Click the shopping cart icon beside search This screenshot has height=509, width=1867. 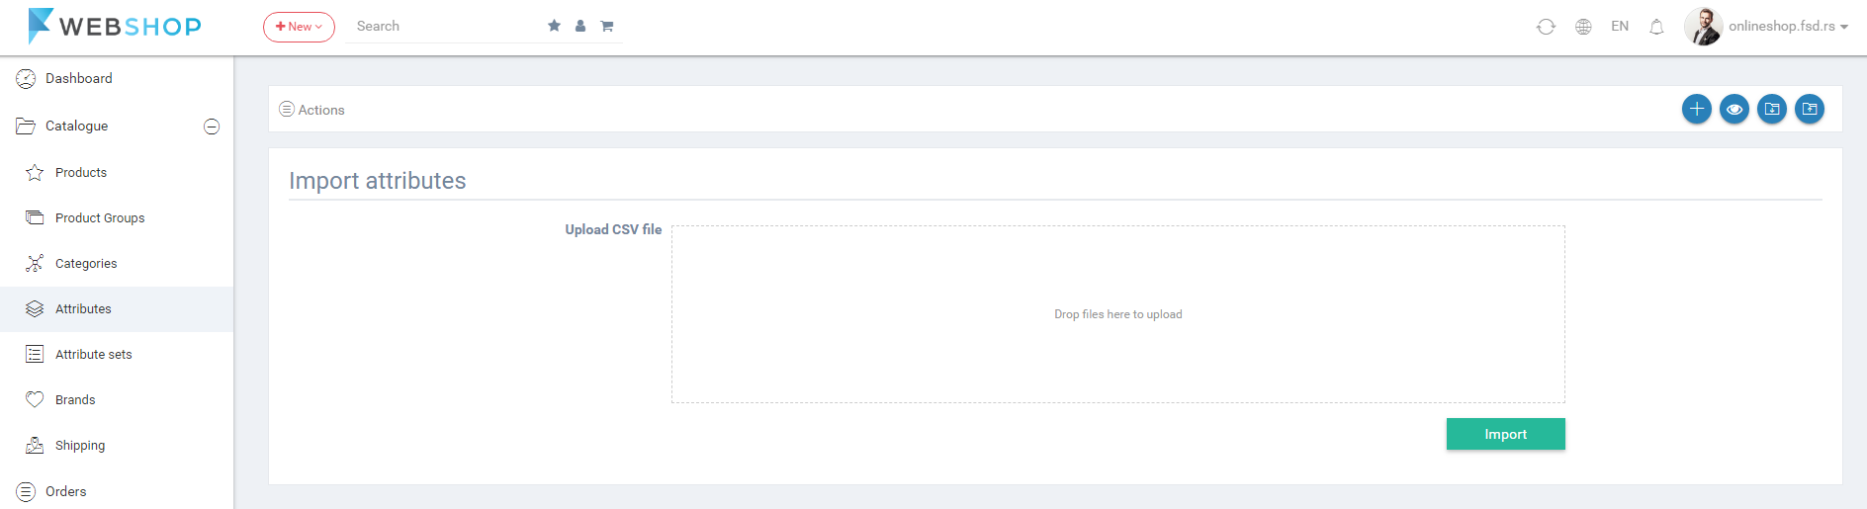[x=607, y=26]
